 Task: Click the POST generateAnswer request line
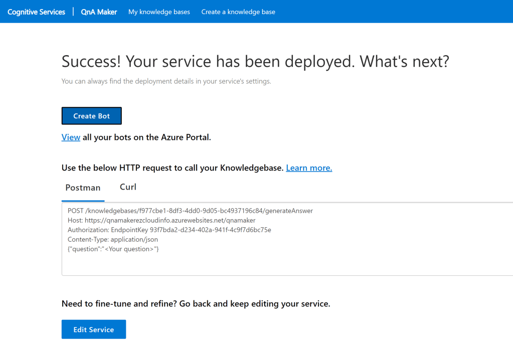point(190,211)
